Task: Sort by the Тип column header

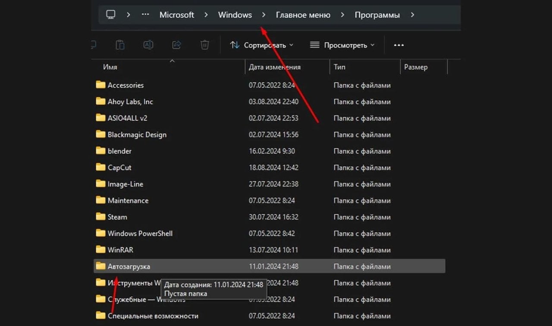Action: pos(339,67)
